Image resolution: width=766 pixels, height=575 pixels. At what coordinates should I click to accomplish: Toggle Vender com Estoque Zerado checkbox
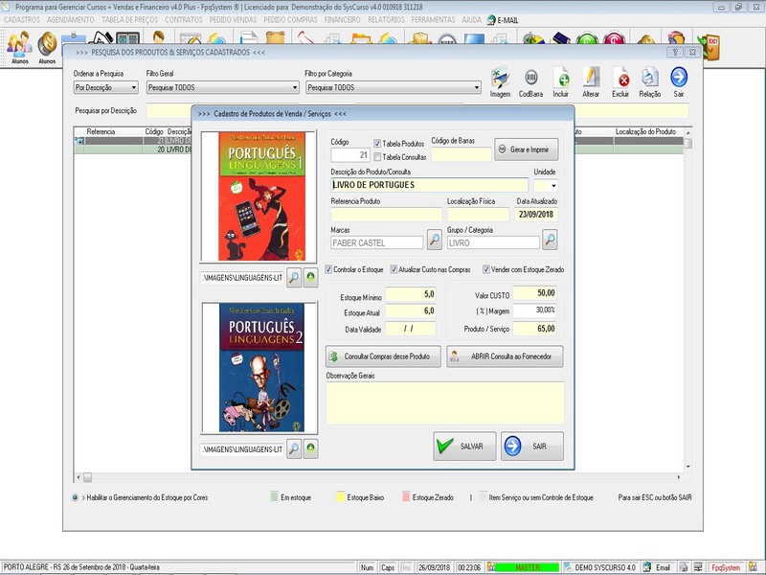(486, 269)
